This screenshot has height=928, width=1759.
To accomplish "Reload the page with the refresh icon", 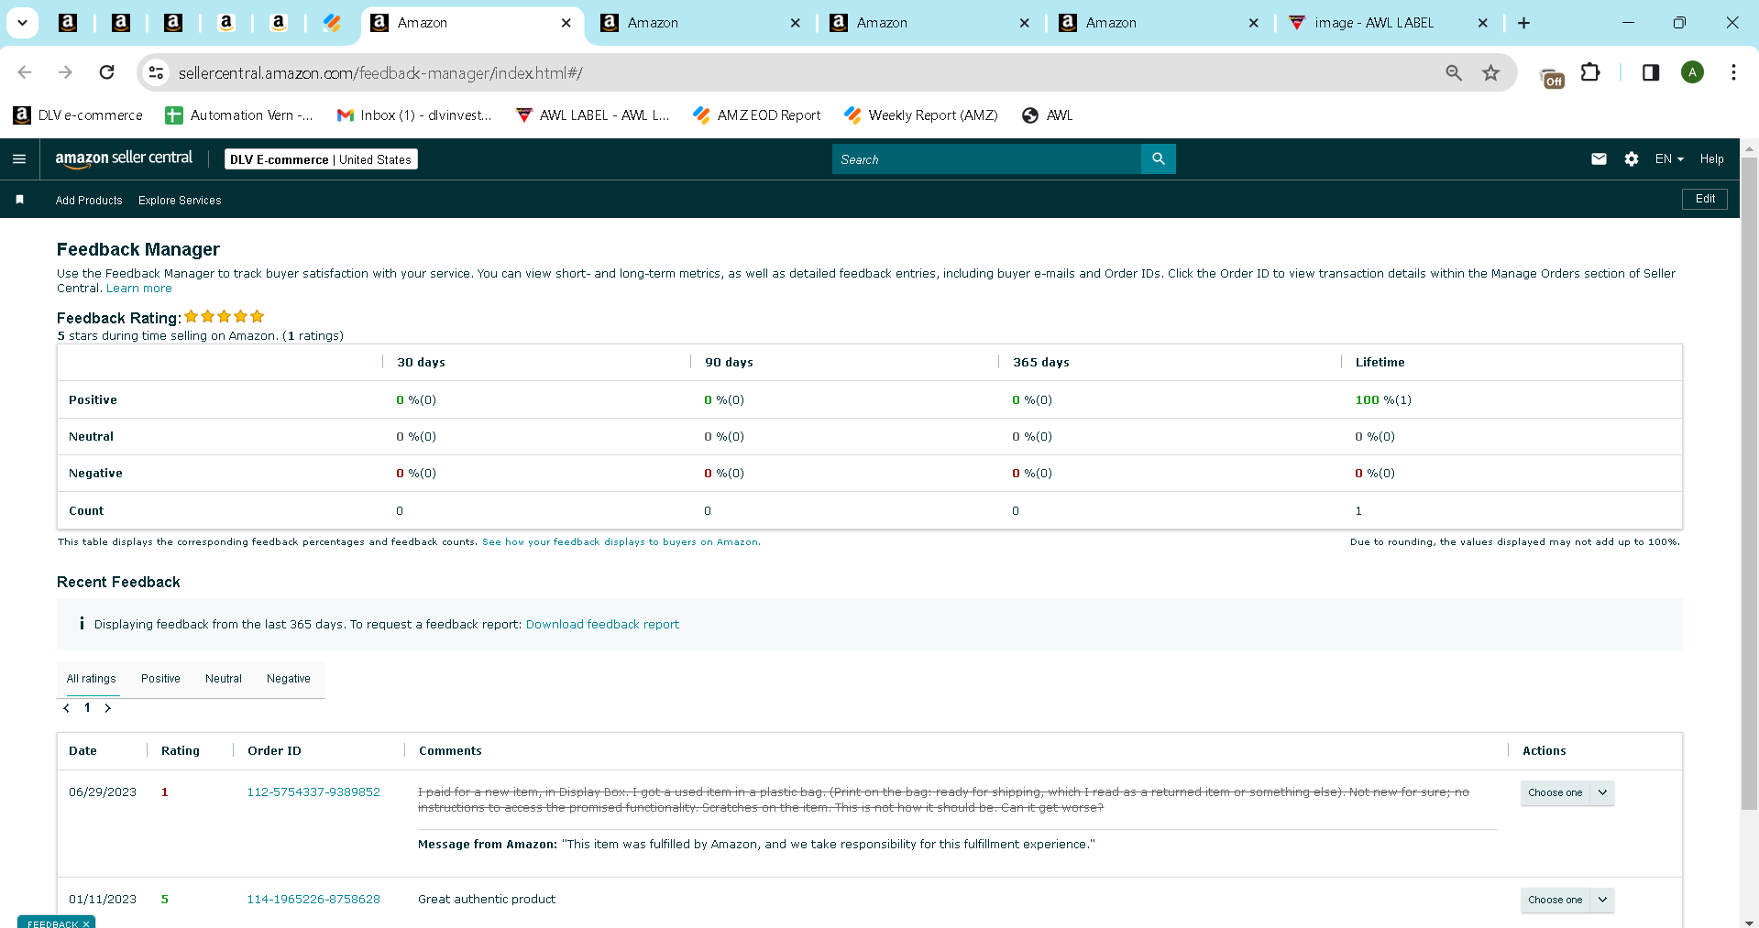I will pos(107,72).
